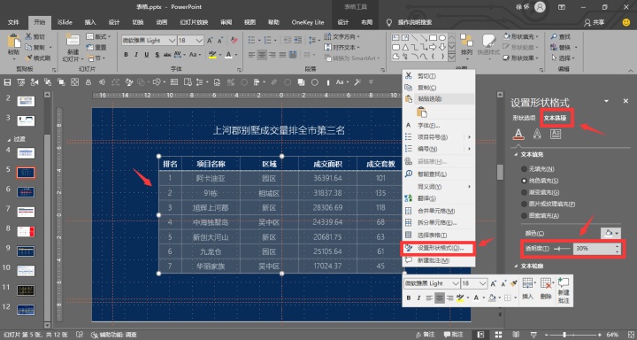Click Reset (重置) button in ribbon
Viewport: 637px width, 340px height.
96,48
